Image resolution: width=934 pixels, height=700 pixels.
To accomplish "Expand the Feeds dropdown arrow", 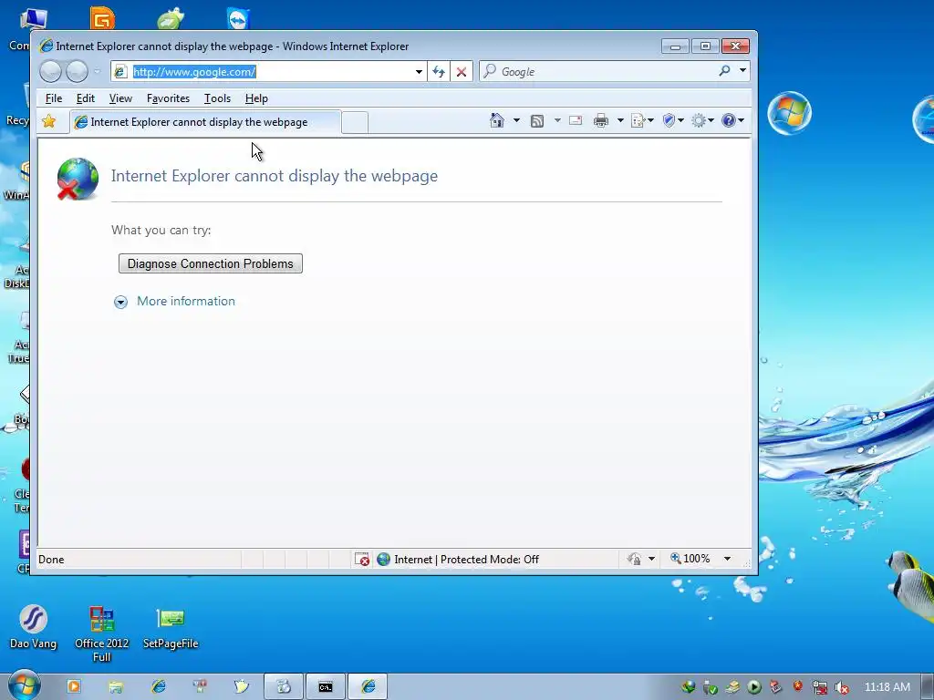I will (557, 121).
